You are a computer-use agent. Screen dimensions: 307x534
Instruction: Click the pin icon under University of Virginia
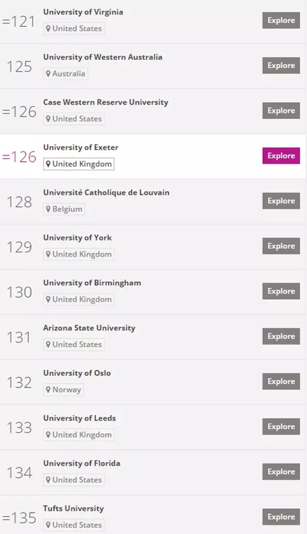48,29
